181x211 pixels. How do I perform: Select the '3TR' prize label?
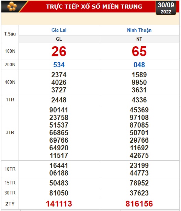[x=10, y=132]
